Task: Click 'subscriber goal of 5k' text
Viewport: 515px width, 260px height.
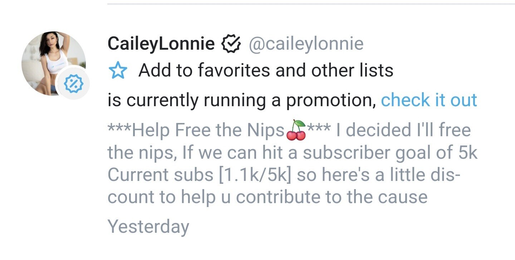Action: coord(390,153)
